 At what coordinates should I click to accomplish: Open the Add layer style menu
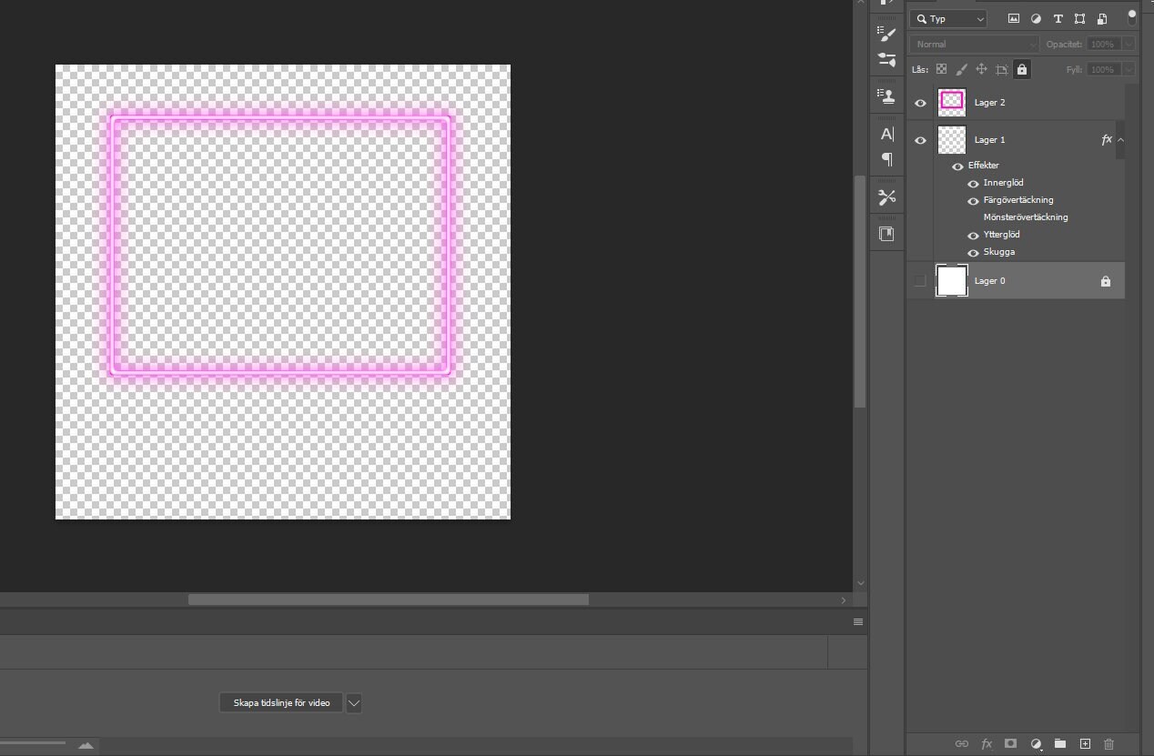point(987,744)
